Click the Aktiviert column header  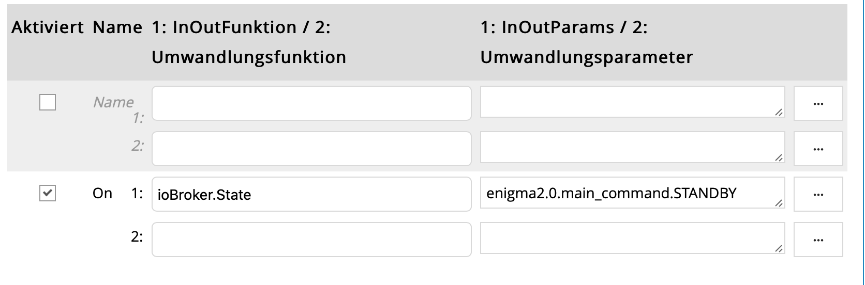[48, 27]
